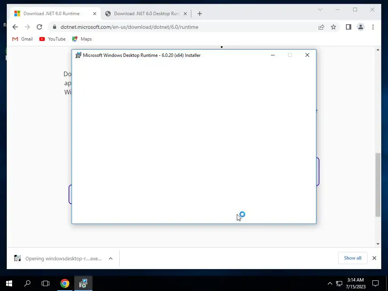Click the Chrome icon on the taskbar
The image size is (388, 291).
pos(64,283)
